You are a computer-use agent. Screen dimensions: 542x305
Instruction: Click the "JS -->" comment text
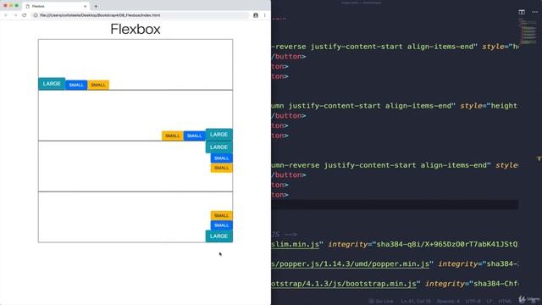(285, 235)
